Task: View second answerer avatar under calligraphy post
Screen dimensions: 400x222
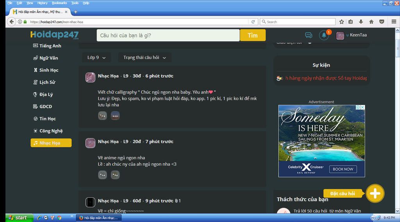Action: pos(115,116)
